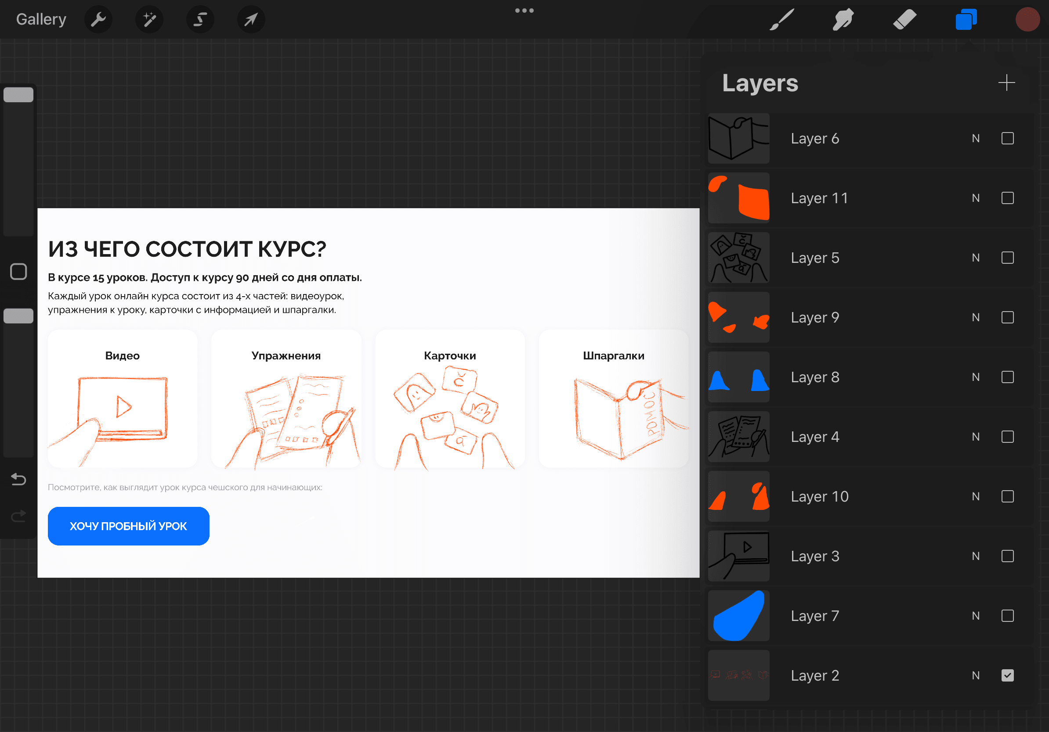Viewport: 1049px width, 732px height.
Task: Adjust the brush opacity slider handle
Action: click(x=18, y=316)
